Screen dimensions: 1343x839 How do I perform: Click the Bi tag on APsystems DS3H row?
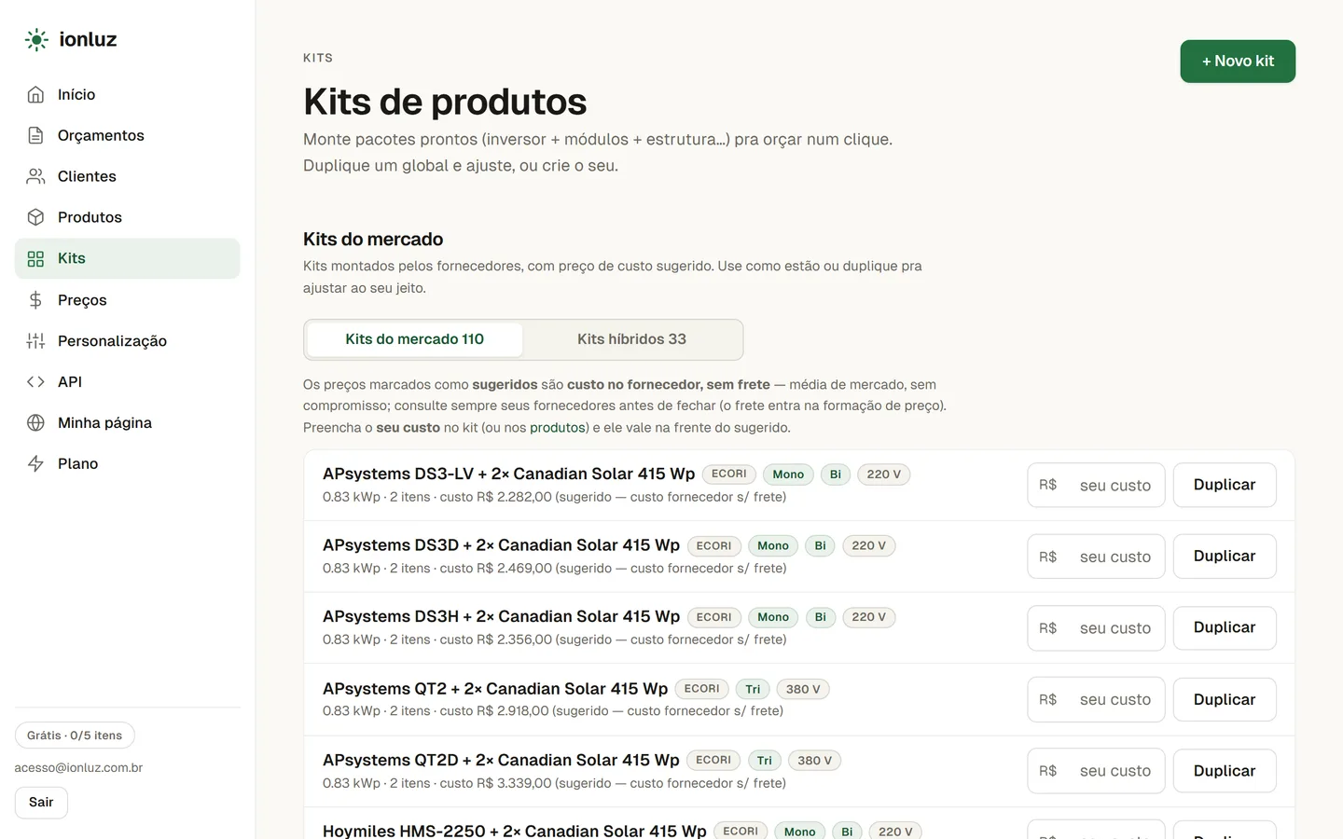[821, 617]
